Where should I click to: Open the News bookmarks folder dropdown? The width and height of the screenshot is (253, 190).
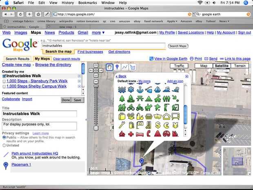tap(224, 21)
